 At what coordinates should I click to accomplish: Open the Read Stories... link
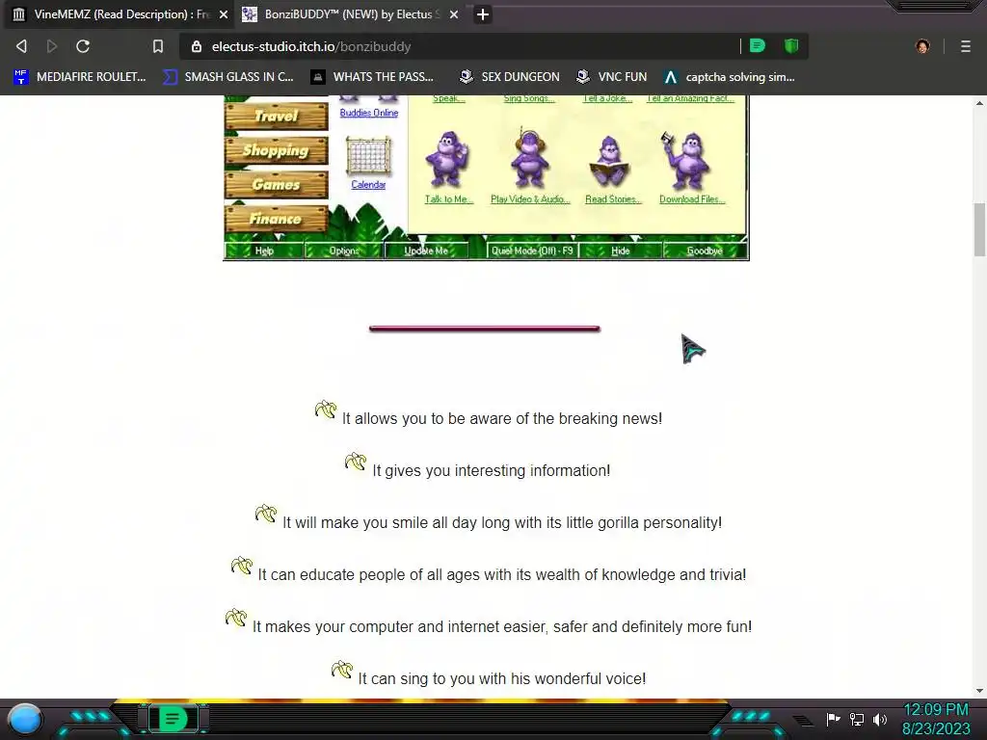pyautogui.click(x=613, y=199)
